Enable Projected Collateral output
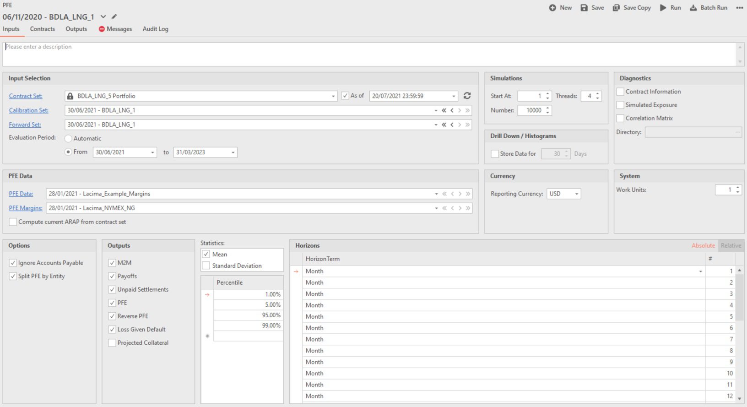The width and height of the screenshot is (747, 407). pyautogui.click(x=112, y=342)
